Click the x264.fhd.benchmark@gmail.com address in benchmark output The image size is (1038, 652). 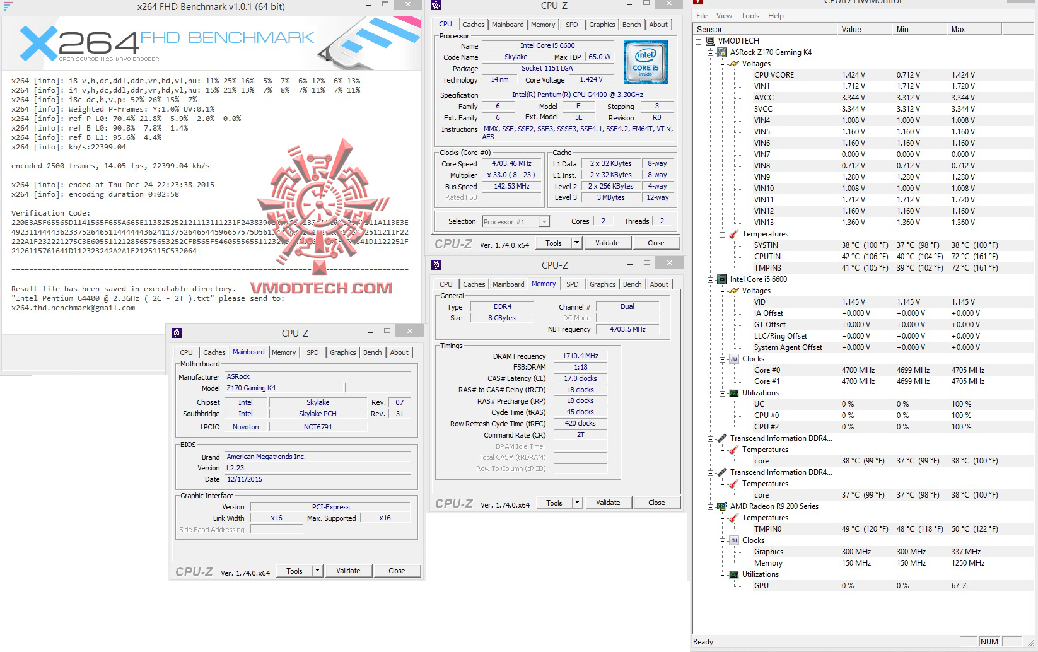click(73, 308)
